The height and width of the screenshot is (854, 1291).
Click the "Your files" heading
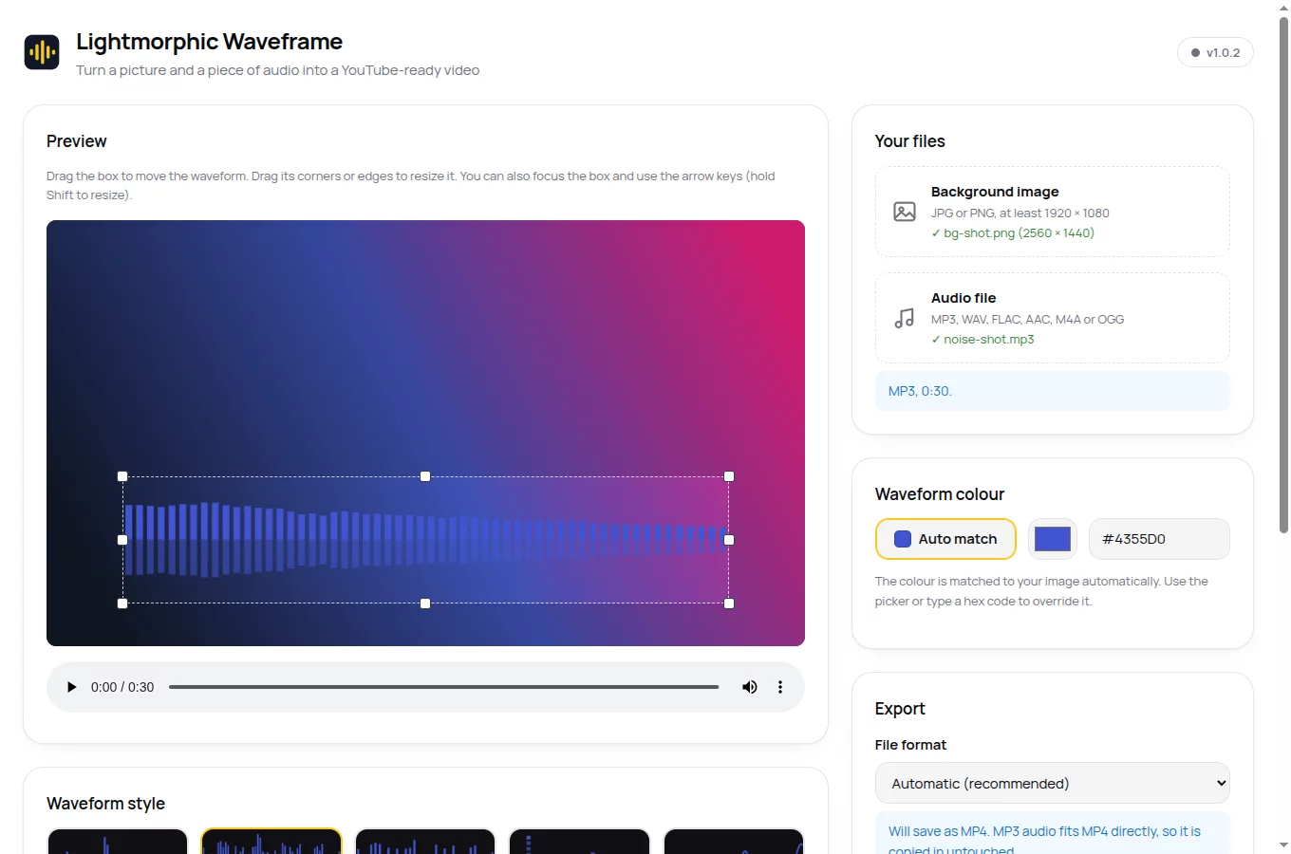[909, 141]
